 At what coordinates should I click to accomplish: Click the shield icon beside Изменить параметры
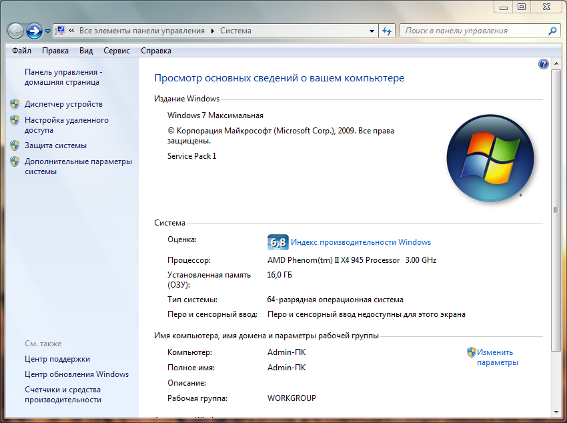pos(471,352)
